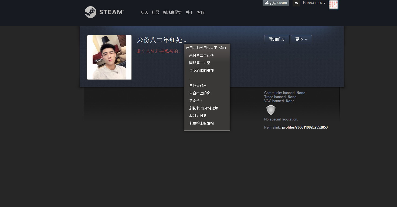Open the 社区 community menu
The height and width of the screenshot is (207, 397).
click(x=155, y=12)
